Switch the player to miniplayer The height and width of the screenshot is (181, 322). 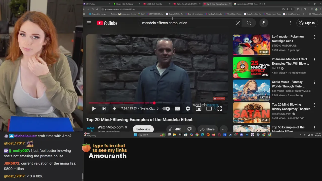pos(198,109)
